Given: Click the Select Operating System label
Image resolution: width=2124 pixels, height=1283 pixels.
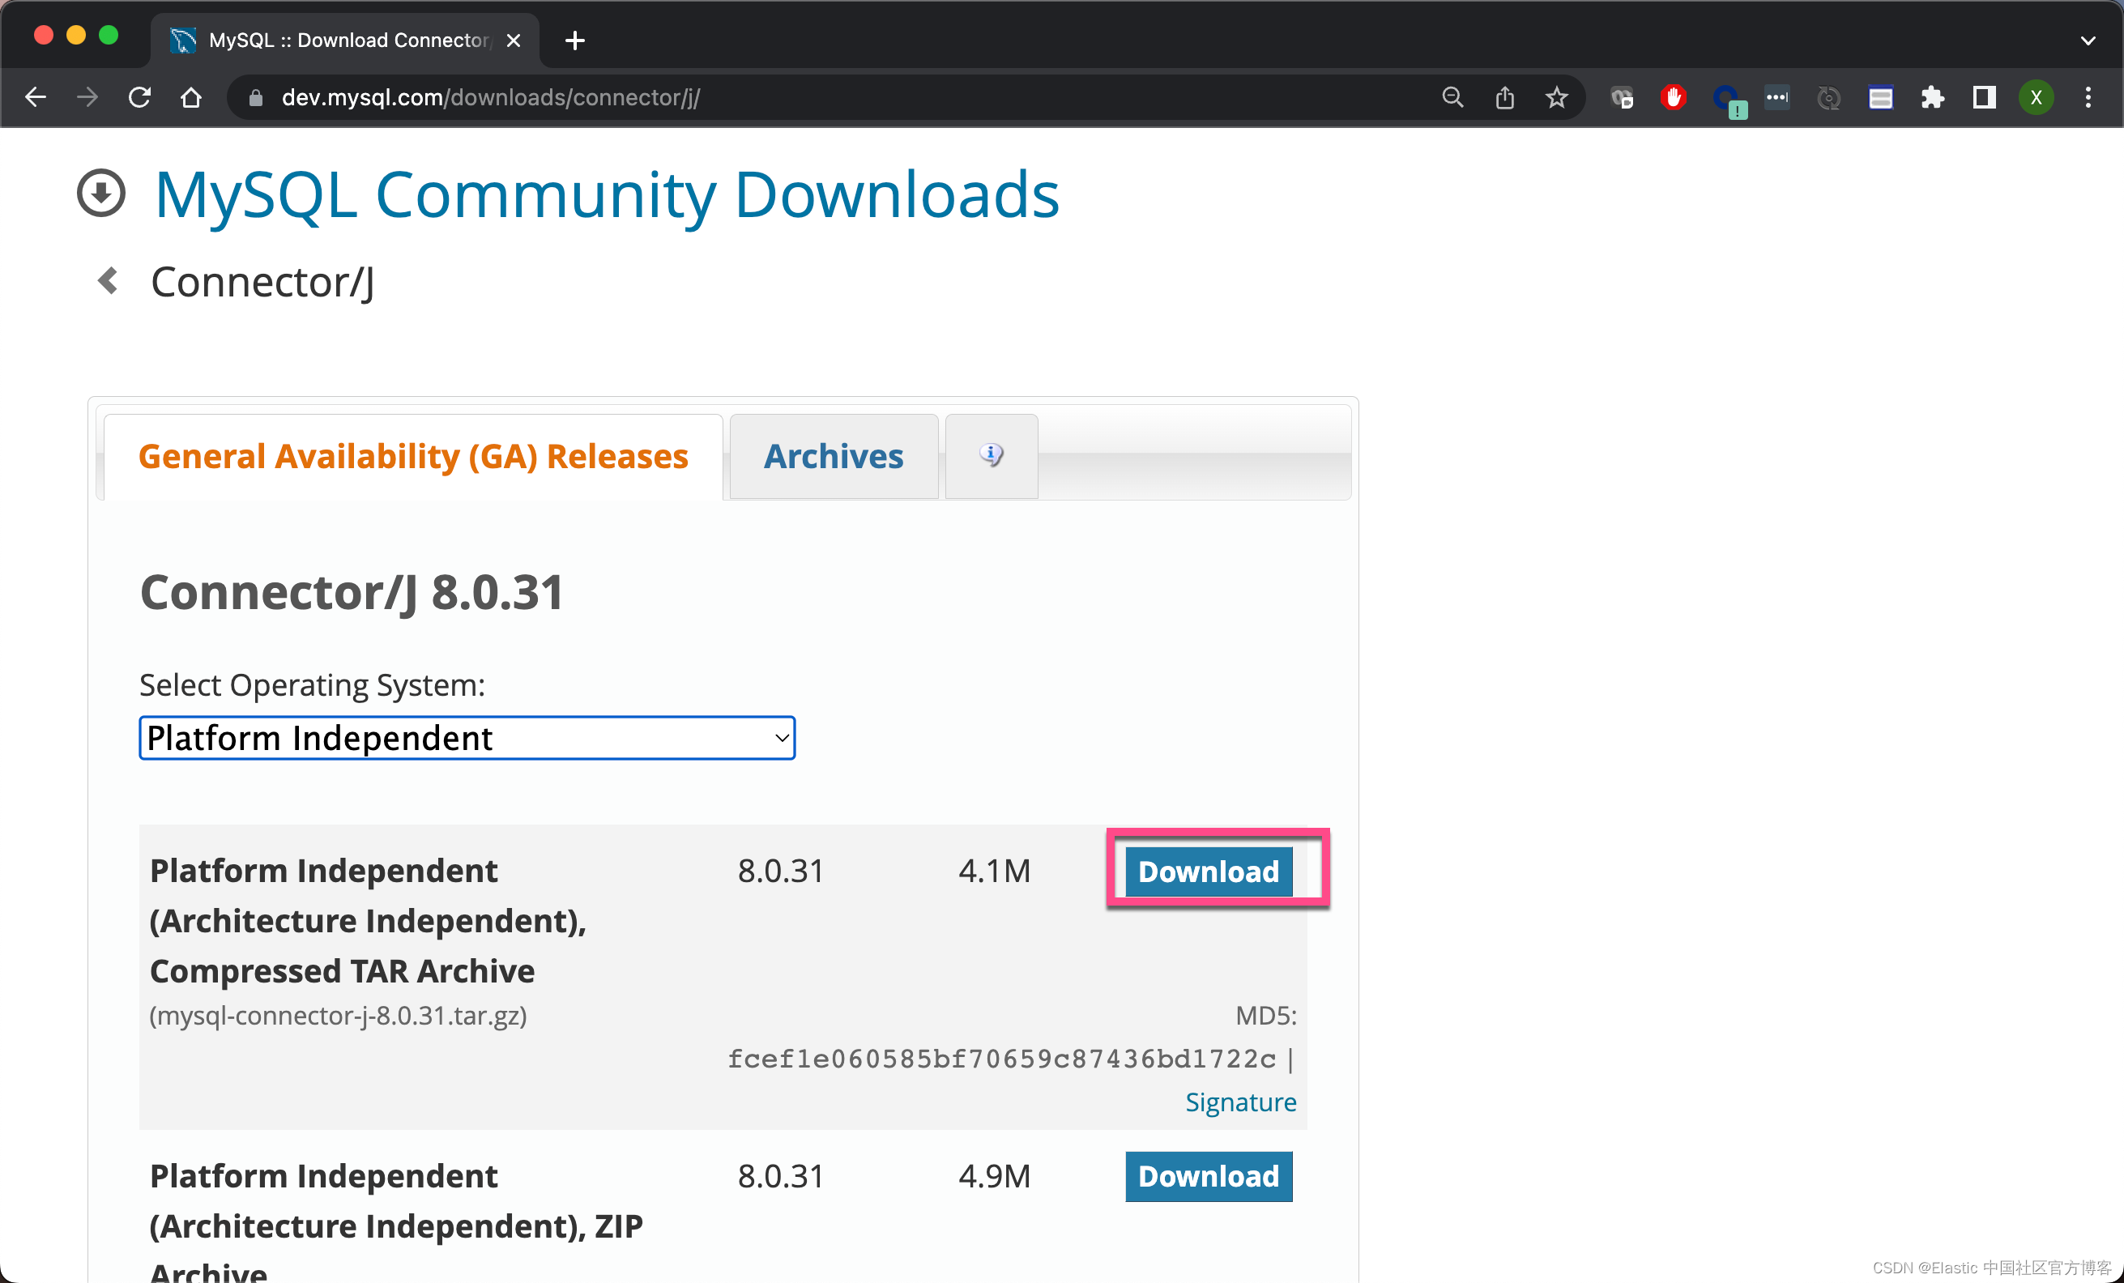Looking at the screenshot, I should [312, 686].
